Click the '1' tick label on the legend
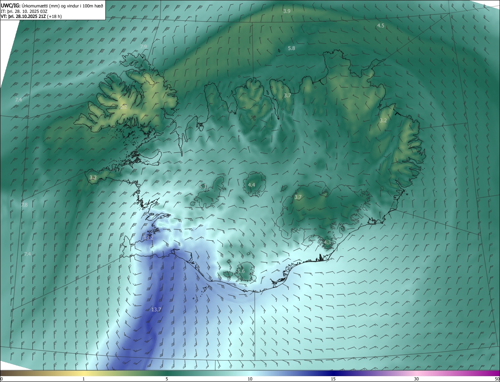The width and height of the screenshot is (500, 382). point(84,379)
